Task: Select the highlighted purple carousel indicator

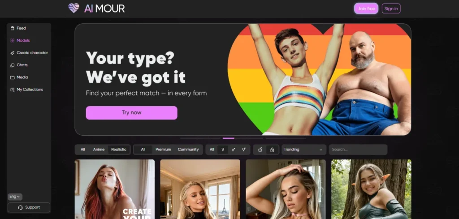Action: [x=228, y=138]
